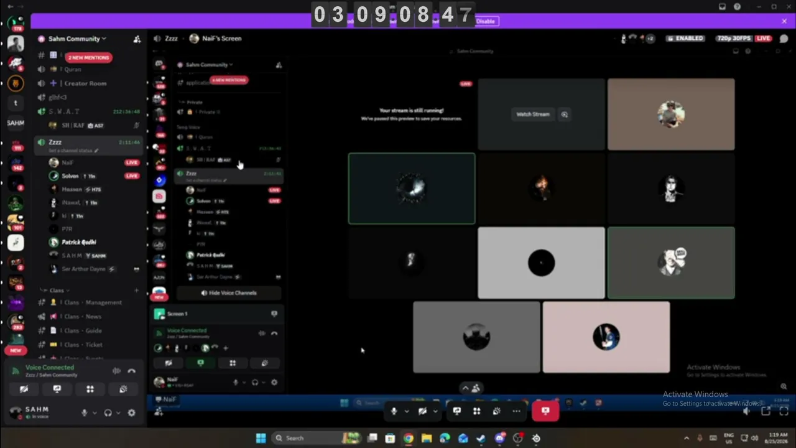Open user settings gear in user panel

[x=131, y=413]
